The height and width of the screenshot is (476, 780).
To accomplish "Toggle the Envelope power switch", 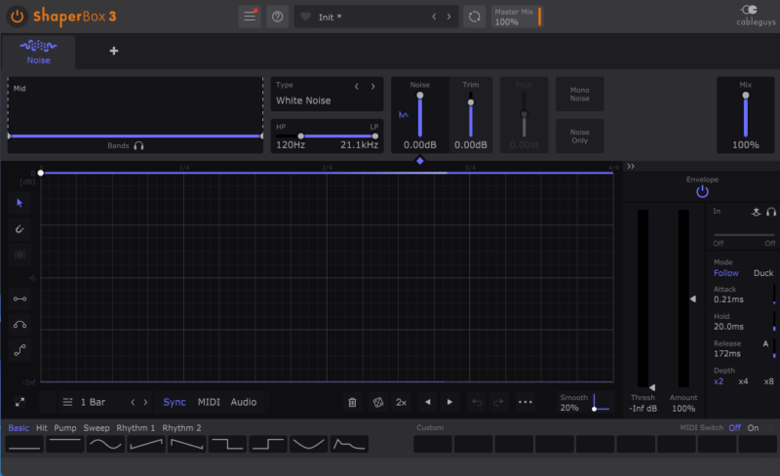I will [x=702, y=192].
